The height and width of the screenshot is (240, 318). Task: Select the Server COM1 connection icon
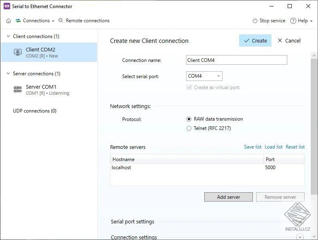click(18, 89)
